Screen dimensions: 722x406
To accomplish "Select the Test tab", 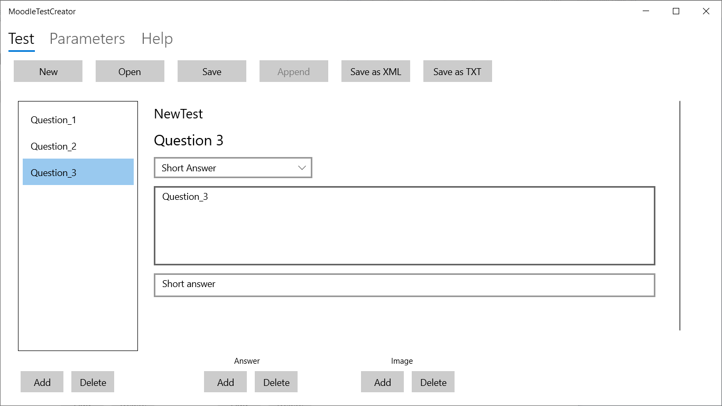I will pyautogui.click(x=21, y=39).
